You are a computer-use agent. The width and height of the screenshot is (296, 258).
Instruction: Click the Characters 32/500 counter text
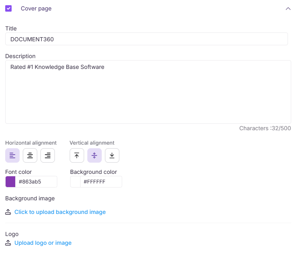pyautogui.click(x=265, y=128)
